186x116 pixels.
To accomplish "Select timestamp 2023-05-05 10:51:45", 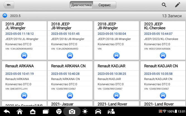I will coord(65,34).
